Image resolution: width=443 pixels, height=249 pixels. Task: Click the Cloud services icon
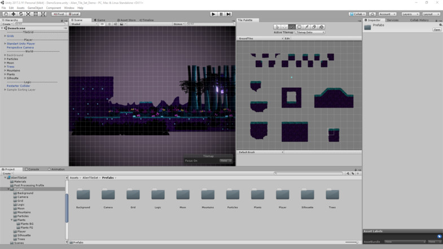click(x=372, y=14)
